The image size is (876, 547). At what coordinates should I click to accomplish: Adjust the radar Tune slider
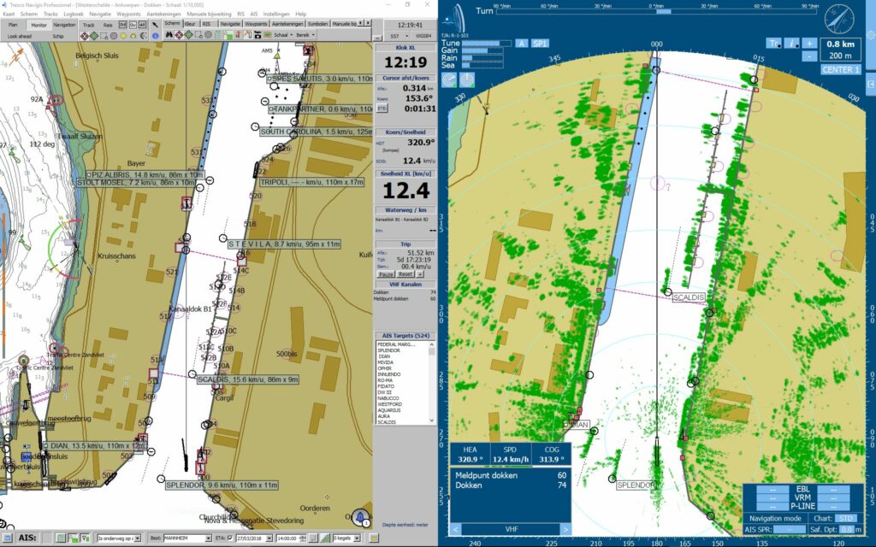486,43
